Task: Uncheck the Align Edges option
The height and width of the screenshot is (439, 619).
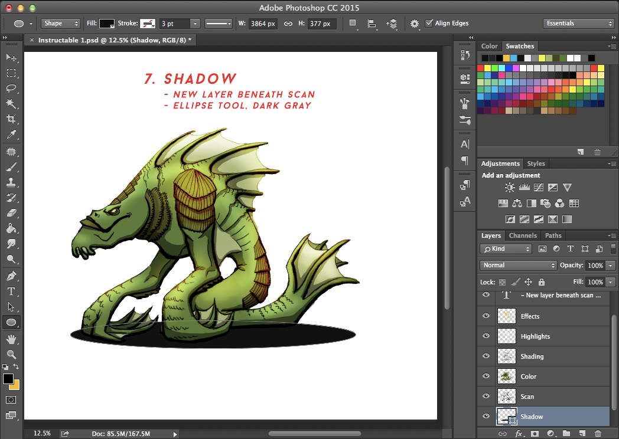Action: point(429,24)
